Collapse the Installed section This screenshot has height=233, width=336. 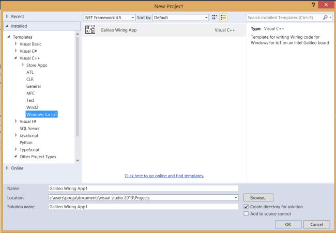tap(7, 26)
